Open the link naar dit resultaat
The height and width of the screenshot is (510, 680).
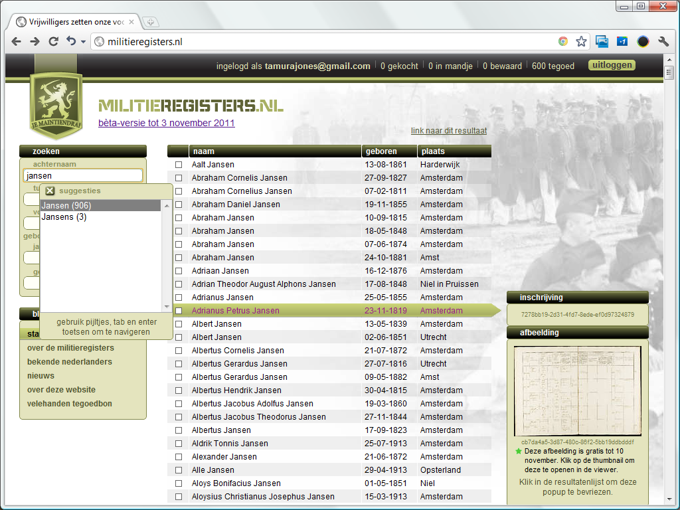(449, 130)
